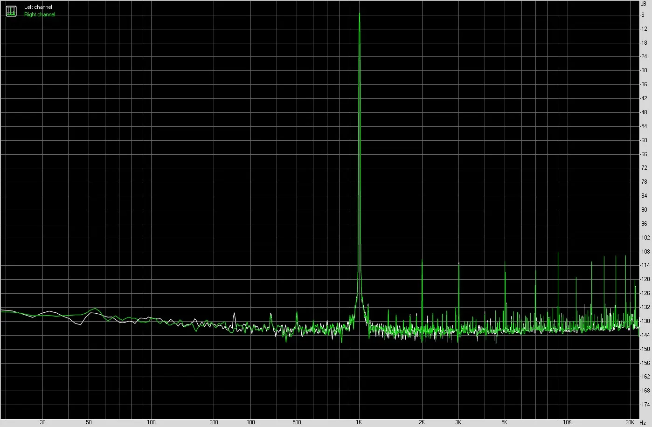Click the -162 dB axis value
The height and width of the screenshot is (427, 652).
645,377
